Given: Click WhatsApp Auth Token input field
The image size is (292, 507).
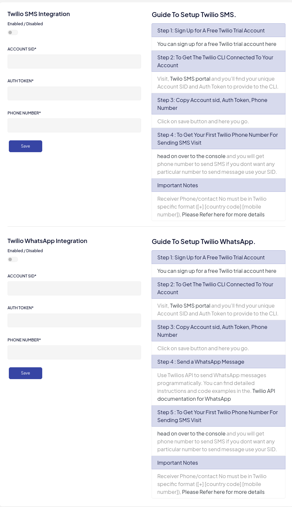Looking at the screenshot, I should coord(74,320).
